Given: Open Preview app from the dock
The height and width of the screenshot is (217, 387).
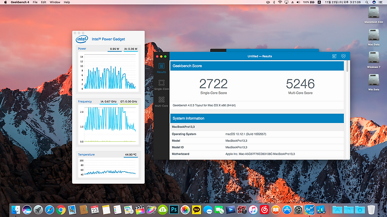Looking at the screenshot, I should 73,210.
